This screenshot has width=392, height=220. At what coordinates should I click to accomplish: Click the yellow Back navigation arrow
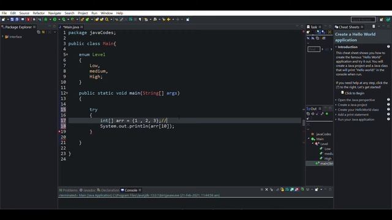169,20
